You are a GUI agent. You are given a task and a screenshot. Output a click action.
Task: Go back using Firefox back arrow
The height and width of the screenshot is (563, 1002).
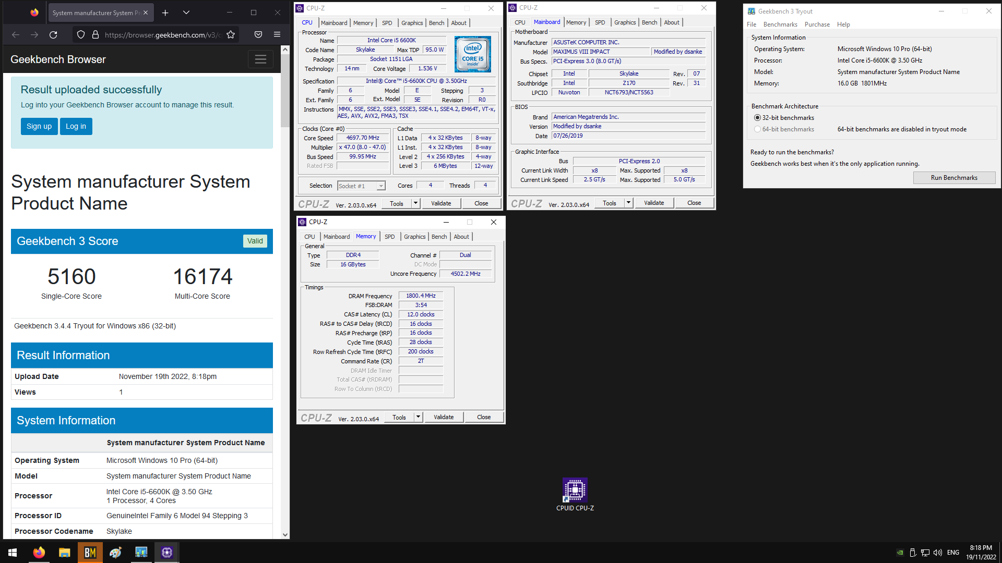[x=16, y=35]
